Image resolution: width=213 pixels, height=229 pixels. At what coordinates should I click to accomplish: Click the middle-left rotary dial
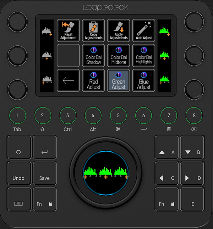(x=17, y=56)
